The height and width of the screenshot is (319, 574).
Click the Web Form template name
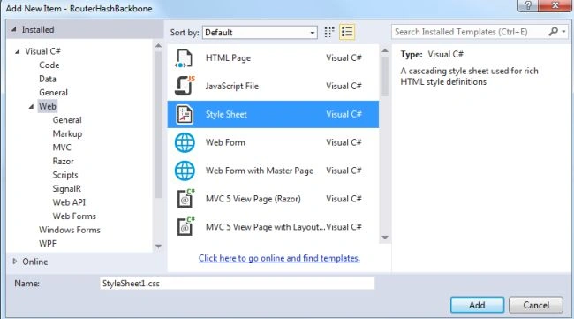click(225, 142)
